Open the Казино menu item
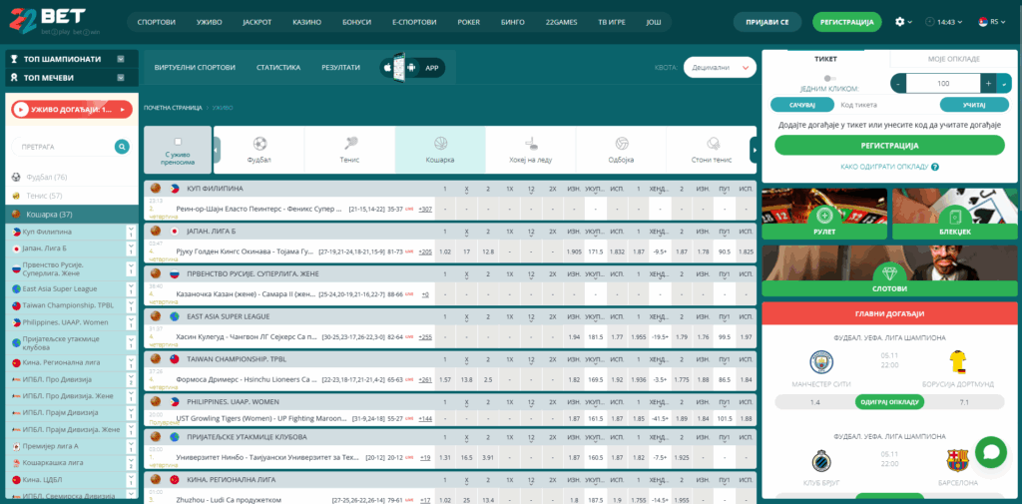 pos(306,22)
